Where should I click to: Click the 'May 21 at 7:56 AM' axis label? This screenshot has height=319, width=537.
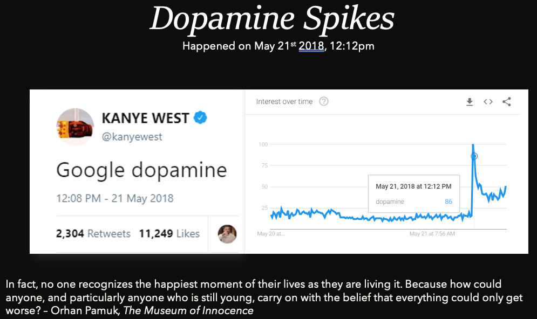[432, 234]
